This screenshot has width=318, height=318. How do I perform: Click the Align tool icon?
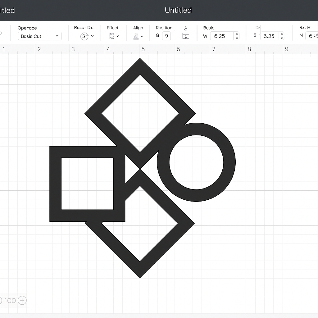click(136, 36)
